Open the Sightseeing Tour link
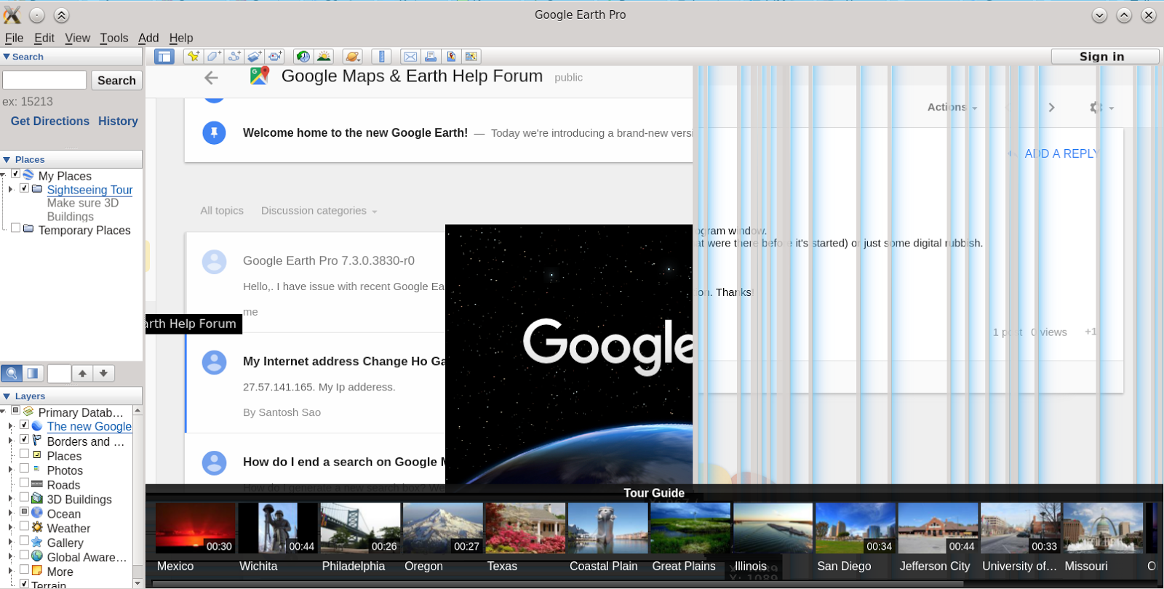 point(89,190)
